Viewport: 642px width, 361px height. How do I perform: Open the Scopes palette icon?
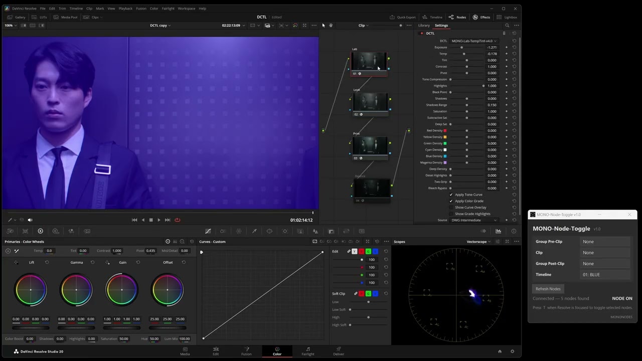click(498, 231)
